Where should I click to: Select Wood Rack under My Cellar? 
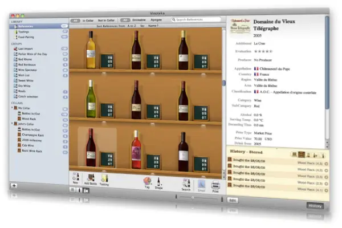tap(39, 119)
